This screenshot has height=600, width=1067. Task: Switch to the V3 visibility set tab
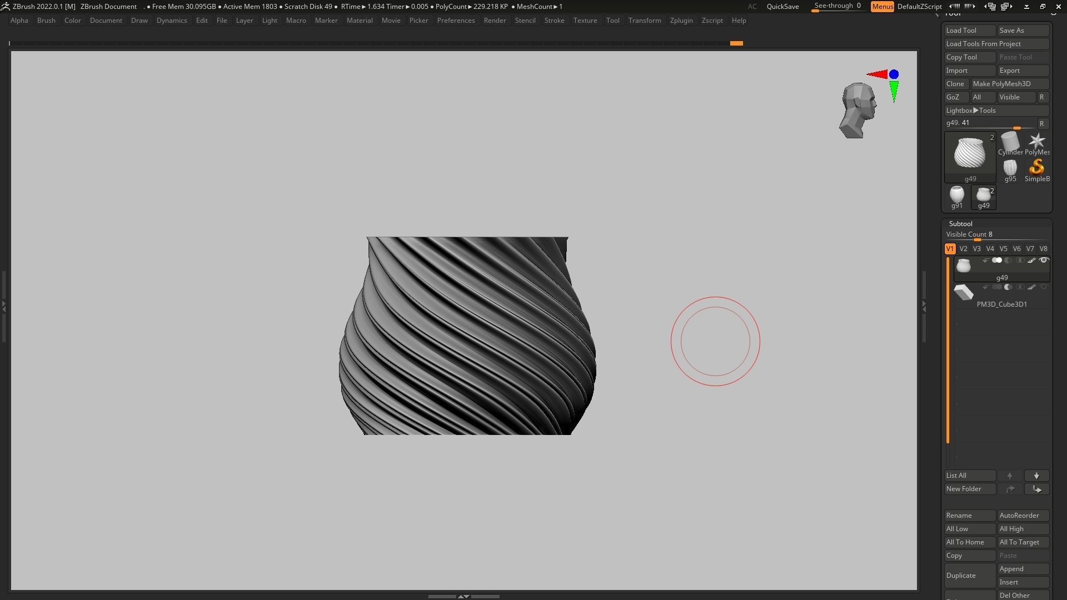[976, 249]
